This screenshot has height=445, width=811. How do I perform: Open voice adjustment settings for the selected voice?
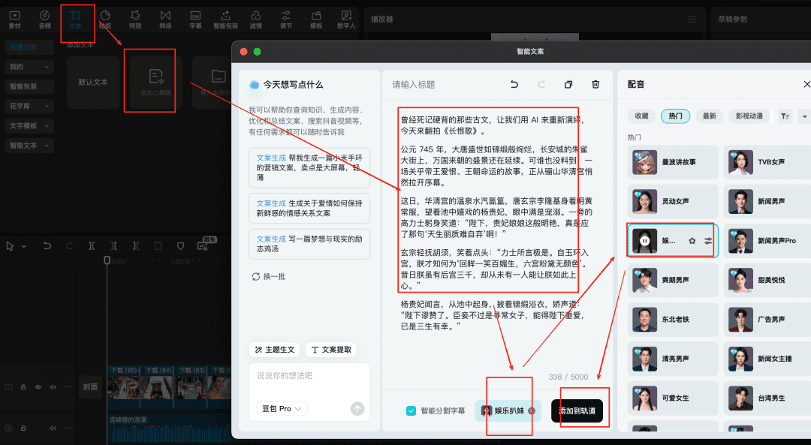coord(707,241)
